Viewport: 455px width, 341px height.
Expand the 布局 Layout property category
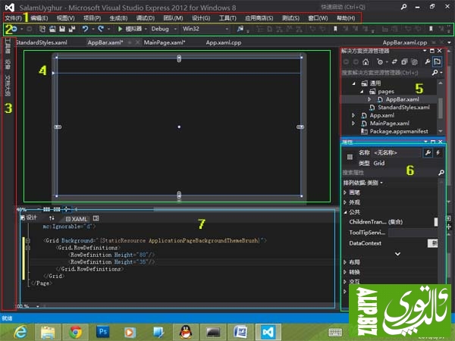345,262
